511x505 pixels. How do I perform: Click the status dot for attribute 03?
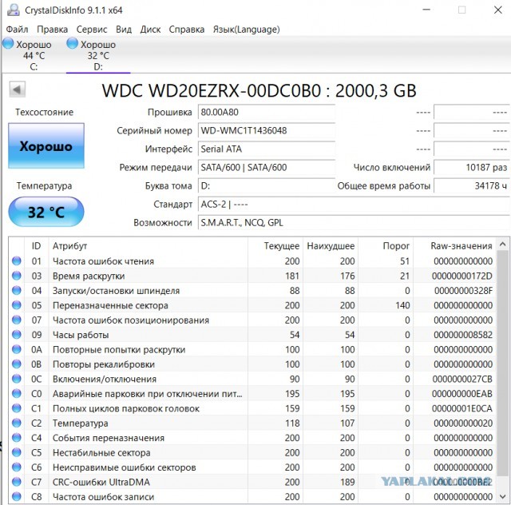(17, 276)
